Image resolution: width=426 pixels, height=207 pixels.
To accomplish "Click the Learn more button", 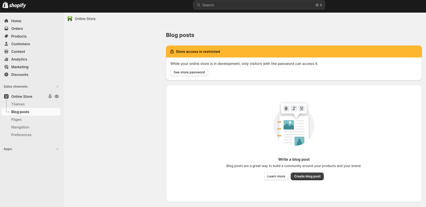I will point(276,176).
